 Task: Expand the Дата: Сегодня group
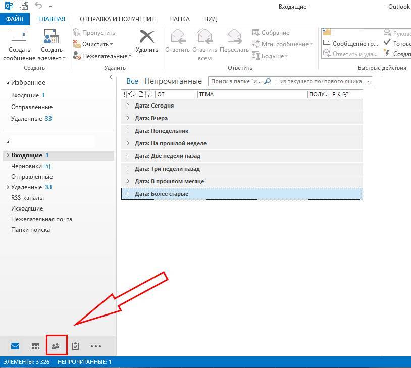click(128, 106)
